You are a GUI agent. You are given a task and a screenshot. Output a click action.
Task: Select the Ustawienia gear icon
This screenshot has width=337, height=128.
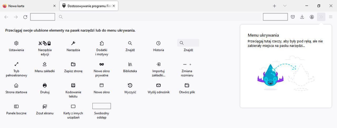click(16, 43)
